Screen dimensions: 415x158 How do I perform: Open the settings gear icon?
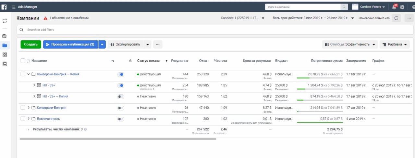pos(402,7)
